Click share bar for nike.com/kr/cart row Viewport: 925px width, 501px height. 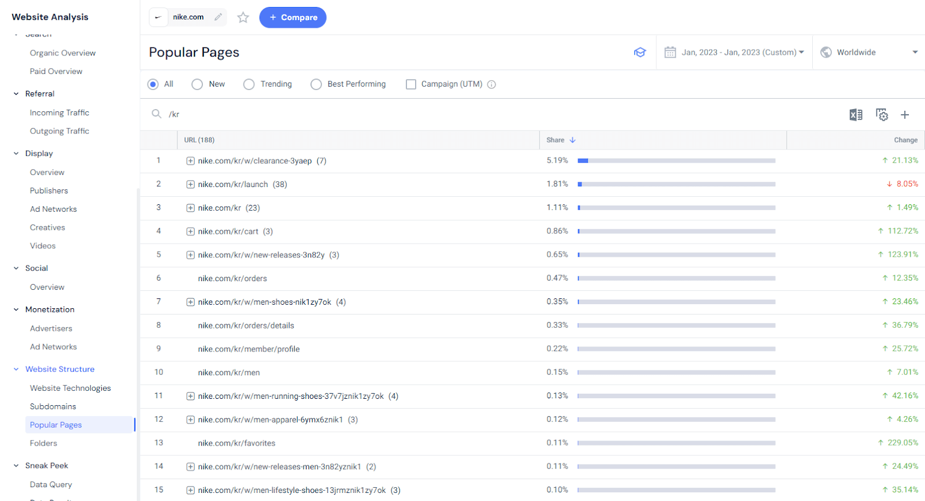click(x=676, y=231)
